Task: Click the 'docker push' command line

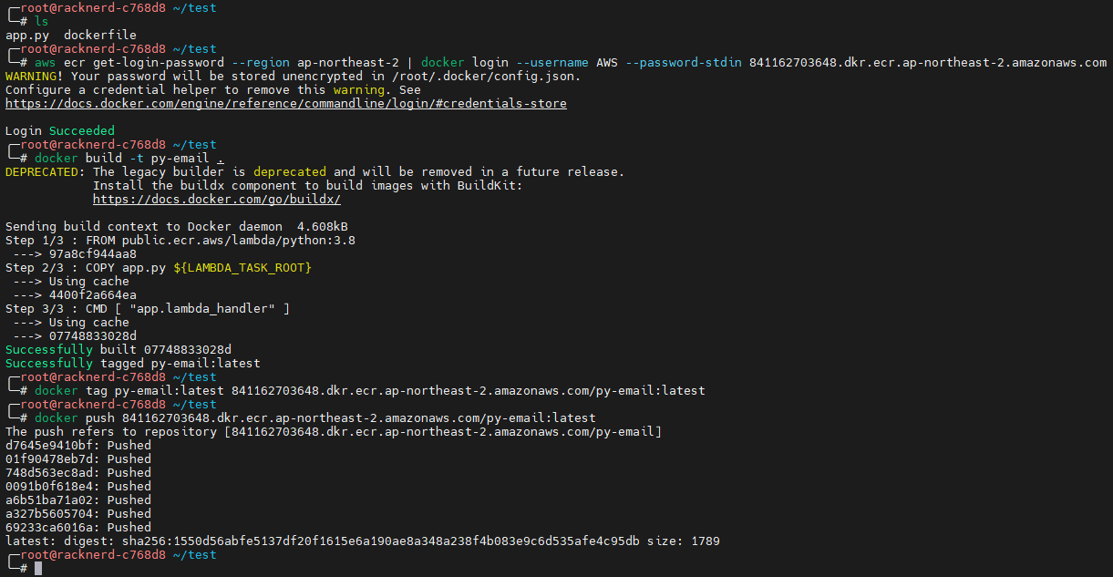Action: pos(314,418)
